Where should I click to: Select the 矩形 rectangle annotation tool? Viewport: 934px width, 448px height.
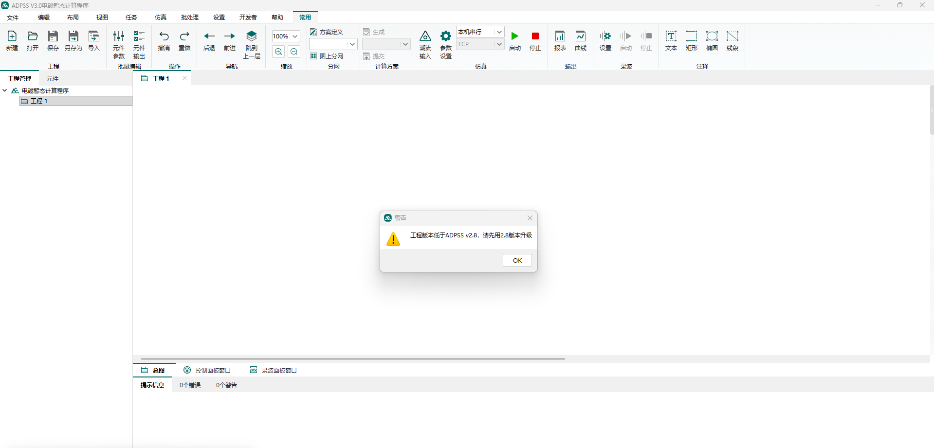691,36
